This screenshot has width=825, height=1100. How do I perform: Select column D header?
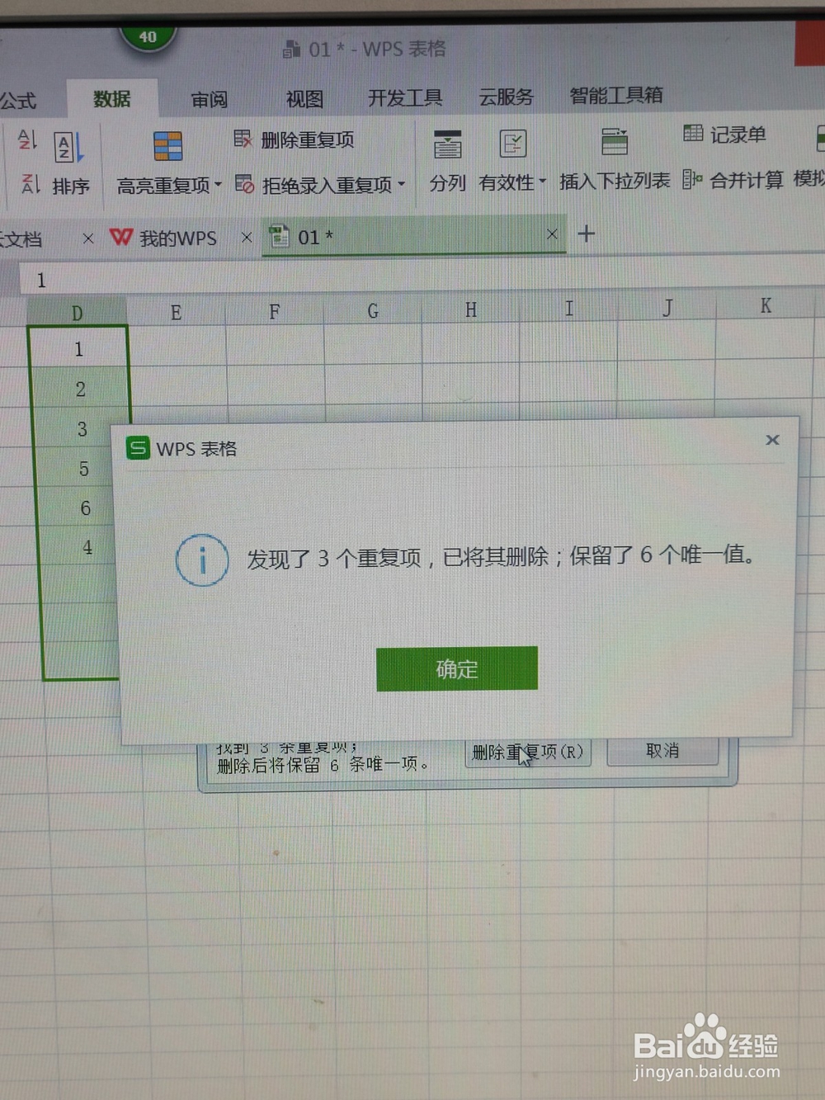pyautogui.click(x=77, y=313)
